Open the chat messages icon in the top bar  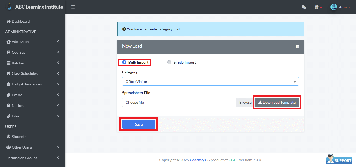pos(304,7)
